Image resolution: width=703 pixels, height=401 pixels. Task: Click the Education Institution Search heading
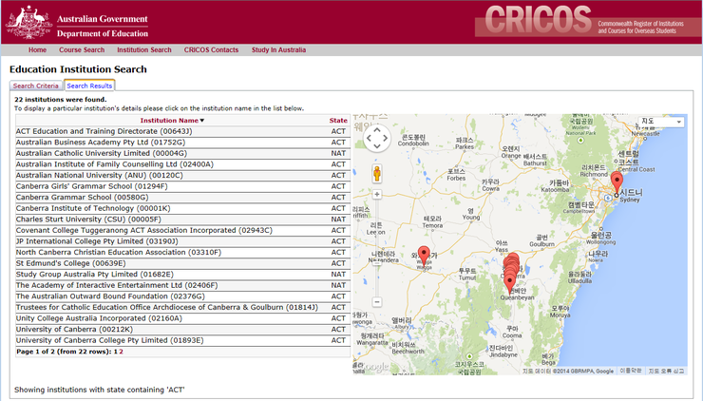coord(78,69)
